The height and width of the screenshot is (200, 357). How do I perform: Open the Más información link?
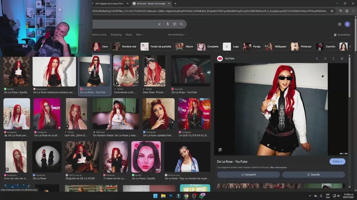pos(278,167)
